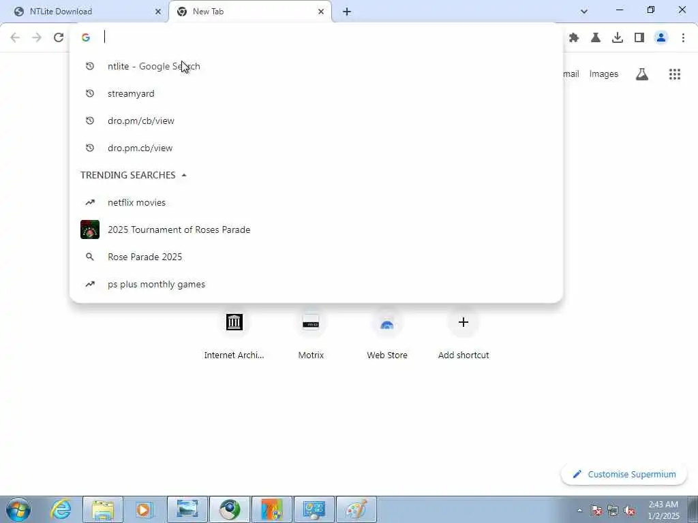Open the Images link
The image size is (698, 523).
tap(604, 74)
